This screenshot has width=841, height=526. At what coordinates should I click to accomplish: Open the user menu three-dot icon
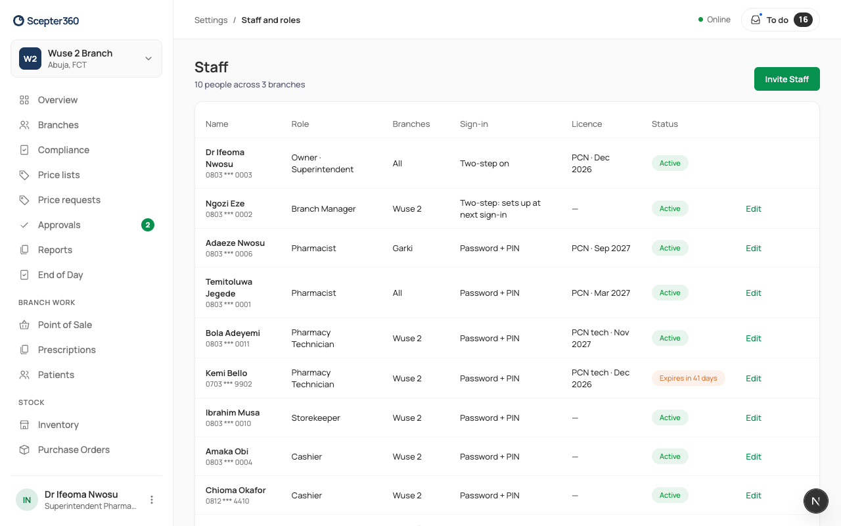(x=152, y=500)
